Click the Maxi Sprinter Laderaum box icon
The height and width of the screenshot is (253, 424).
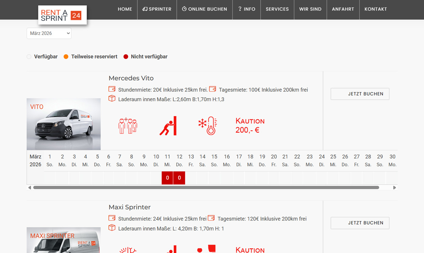pyautogui.click(x=112, y=228)
